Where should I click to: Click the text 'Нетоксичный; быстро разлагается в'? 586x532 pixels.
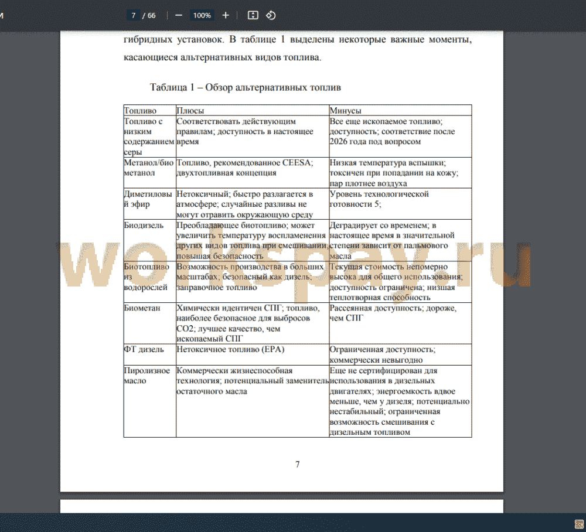point(244,194)
